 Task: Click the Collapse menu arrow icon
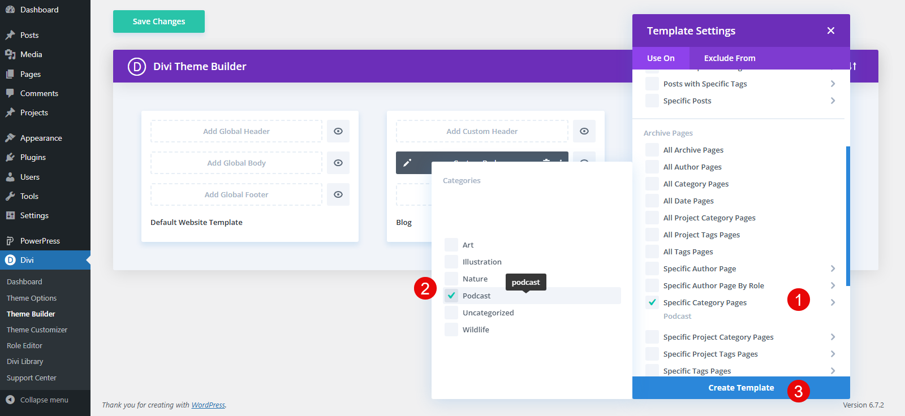tap(10, 400)
